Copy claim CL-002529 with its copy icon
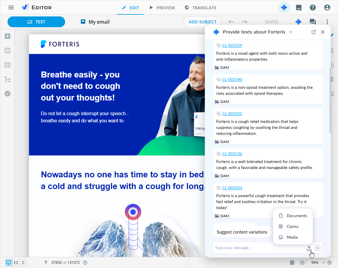Viewport: 338px width, 268px height. (218, 45)
